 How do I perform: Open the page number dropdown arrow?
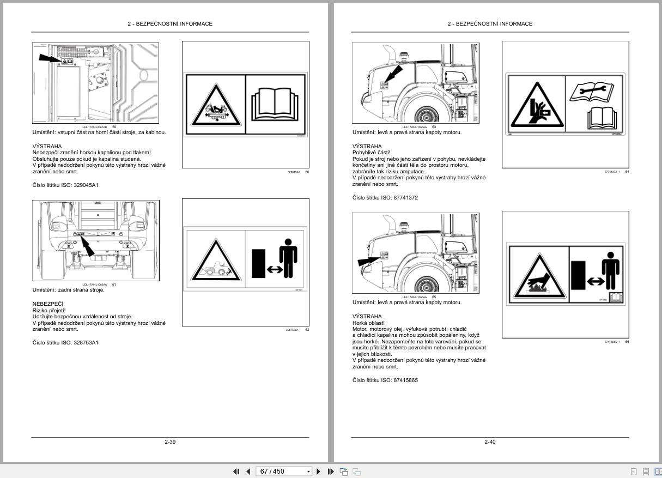coord(309,471)
